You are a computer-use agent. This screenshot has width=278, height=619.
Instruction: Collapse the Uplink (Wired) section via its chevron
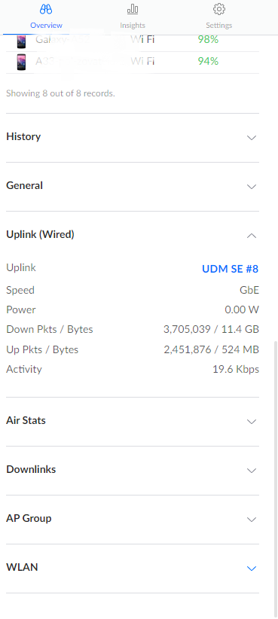click(252, 236)
